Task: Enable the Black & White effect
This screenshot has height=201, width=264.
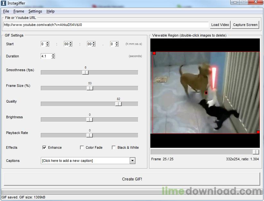Action: click(x=114, y=147)
